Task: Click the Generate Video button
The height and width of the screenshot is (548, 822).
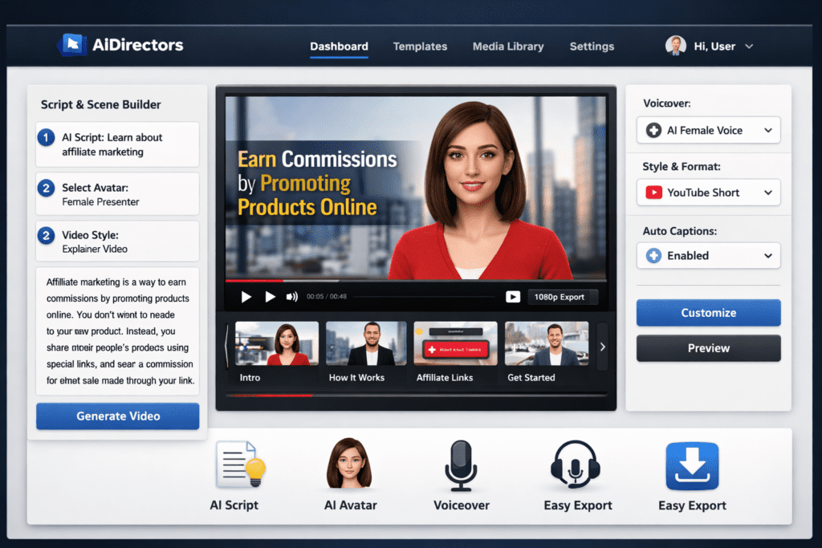Action: point(117,416)
